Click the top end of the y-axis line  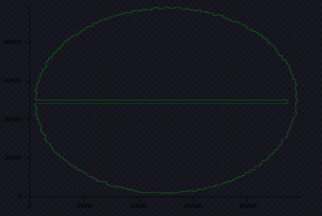click(30, 5)
